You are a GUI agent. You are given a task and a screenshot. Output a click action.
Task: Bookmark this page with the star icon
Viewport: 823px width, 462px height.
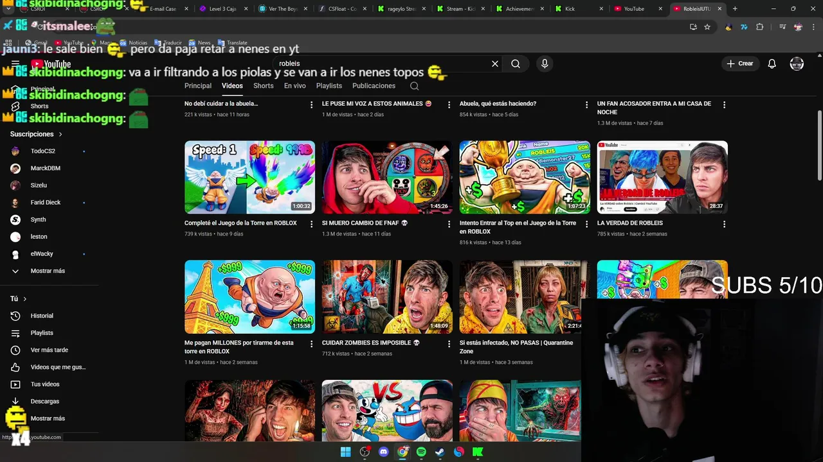707,27
